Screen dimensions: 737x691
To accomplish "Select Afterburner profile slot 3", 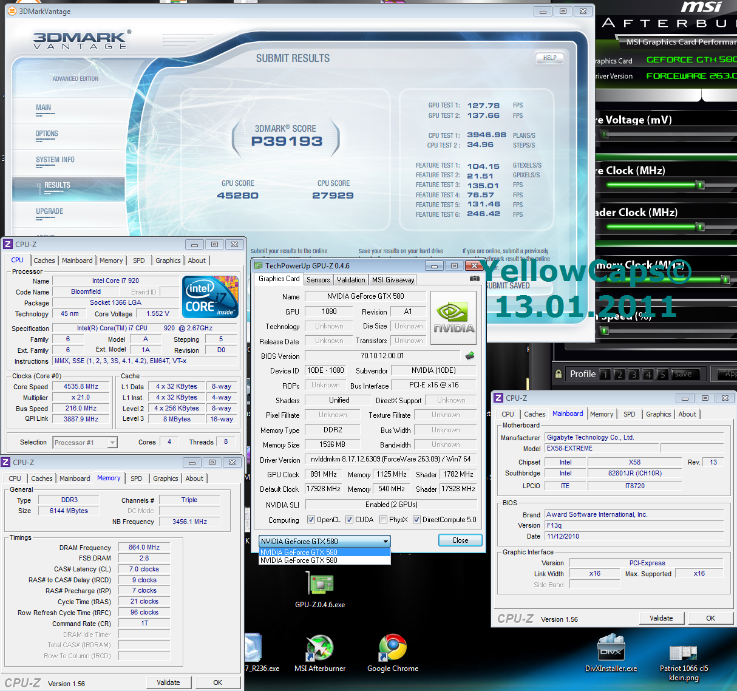I will point(634,375).
